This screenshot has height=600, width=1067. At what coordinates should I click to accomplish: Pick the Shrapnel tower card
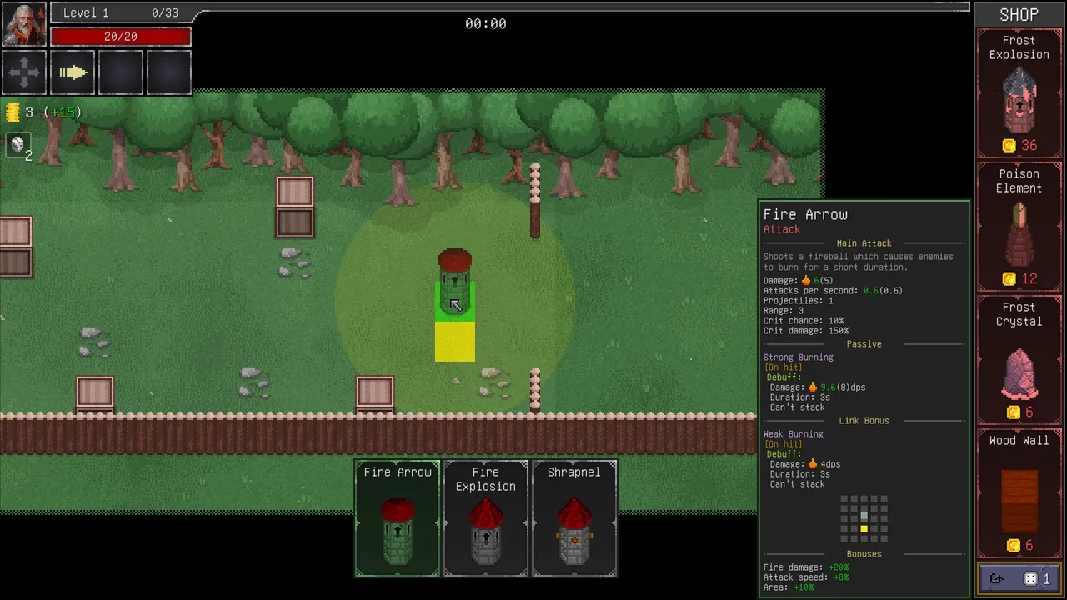pos(574,518)
